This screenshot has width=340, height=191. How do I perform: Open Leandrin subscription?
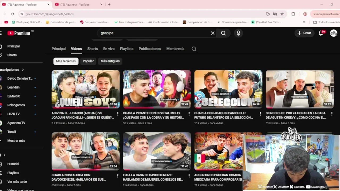(13, 87)
